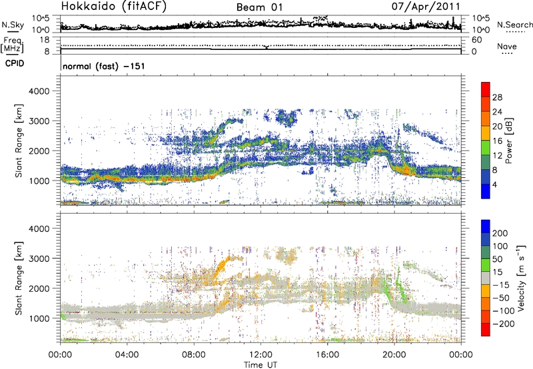Image resolution: width=533 pixels, height=369 pixels.
Task: Click the 'Beam 01' label
Action: tap(259, 7)
